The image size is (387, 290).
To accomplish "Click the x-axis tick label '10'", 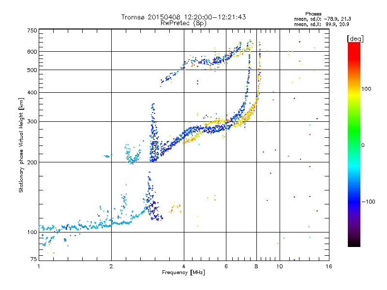I will tap(280, 266).
